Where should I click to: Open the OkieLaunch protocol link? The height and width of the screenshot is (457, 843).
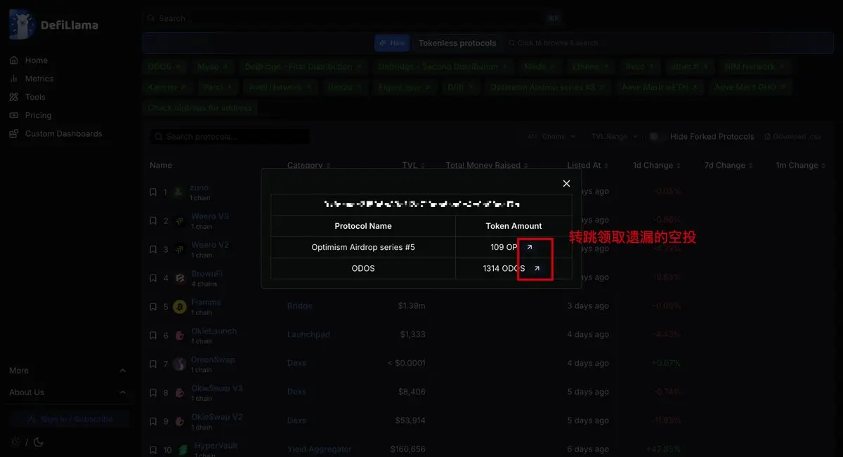(214, 331)
